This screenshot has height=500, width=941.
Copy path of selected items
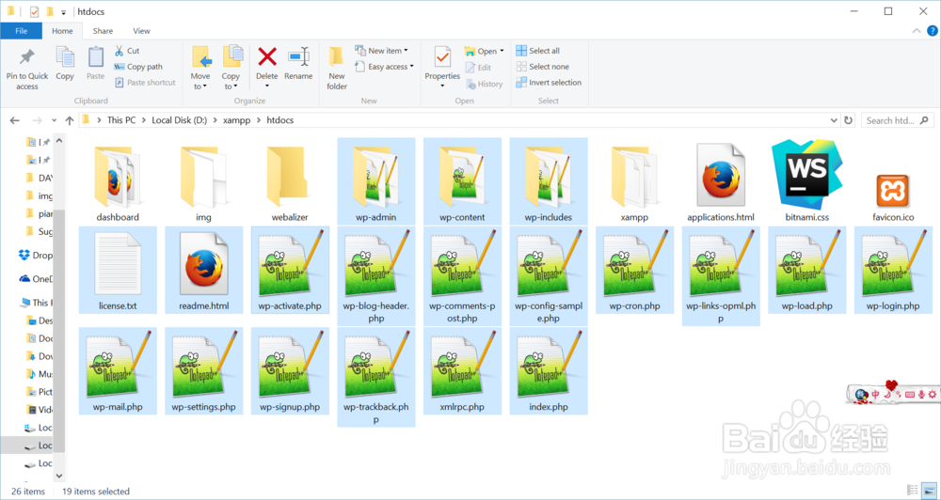click(x=138, y=67)
